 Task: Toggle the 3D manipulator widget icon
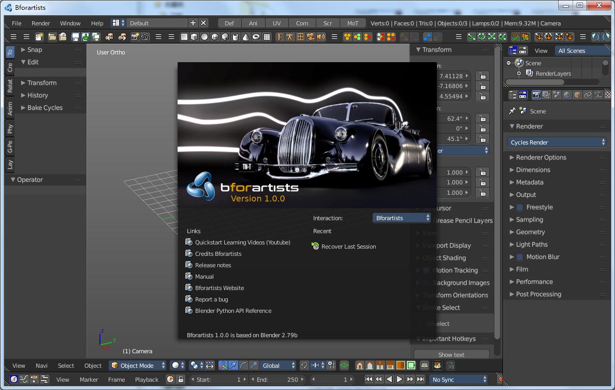coord(223,365)
